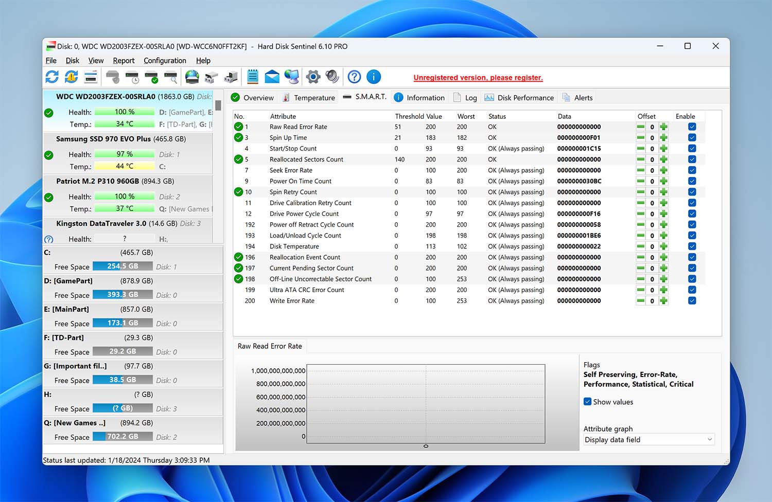Click the disk list vertical scrollbar thumb
This screenshot has height=502, width=772.
(x=218, y=105)
